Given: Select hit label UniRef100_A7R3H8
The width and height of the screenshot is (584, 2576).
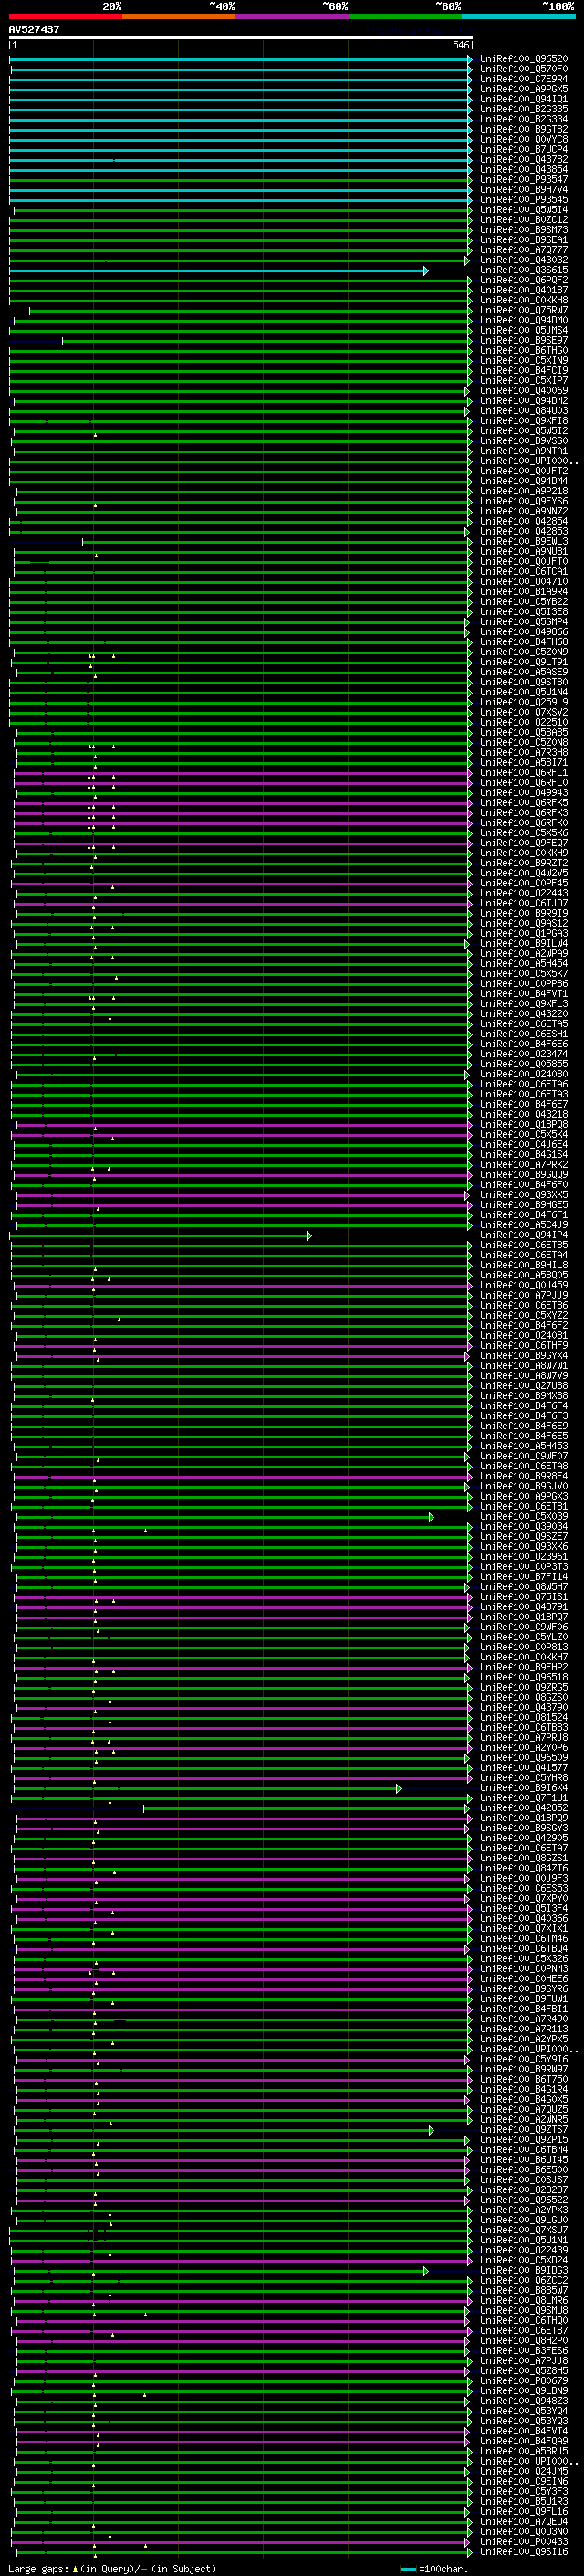Looking at the screenshot, I should click(x=523, y=752).
